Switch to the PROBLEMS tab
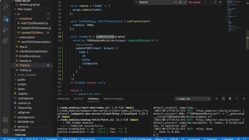This screenshot has height=140, width=249. (63, 99)
